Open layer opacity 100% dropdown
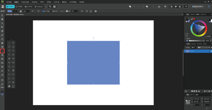Image resolution: width=212 pixels, height=110 pixels. pyautogui.click(x=196, y=47)
